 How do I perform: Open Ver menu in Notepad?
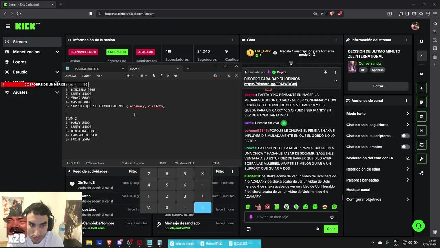click(x=99, y=76)
